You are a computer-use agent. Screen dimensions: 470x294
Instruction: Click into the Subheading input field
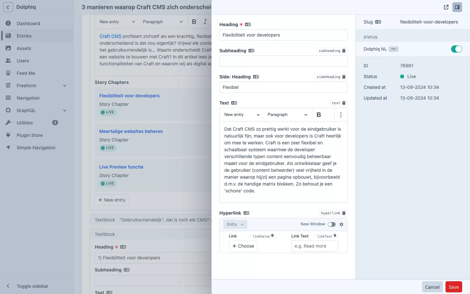(x=283, y=61)
